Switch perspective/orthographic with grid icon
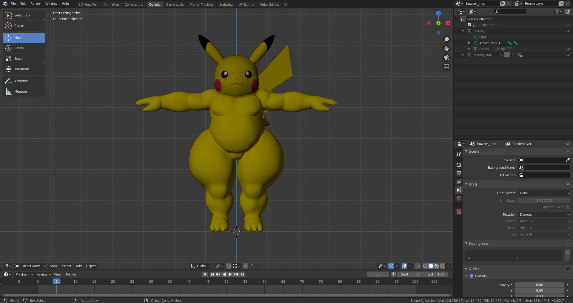The image size is (573, 303). point(446,67)
